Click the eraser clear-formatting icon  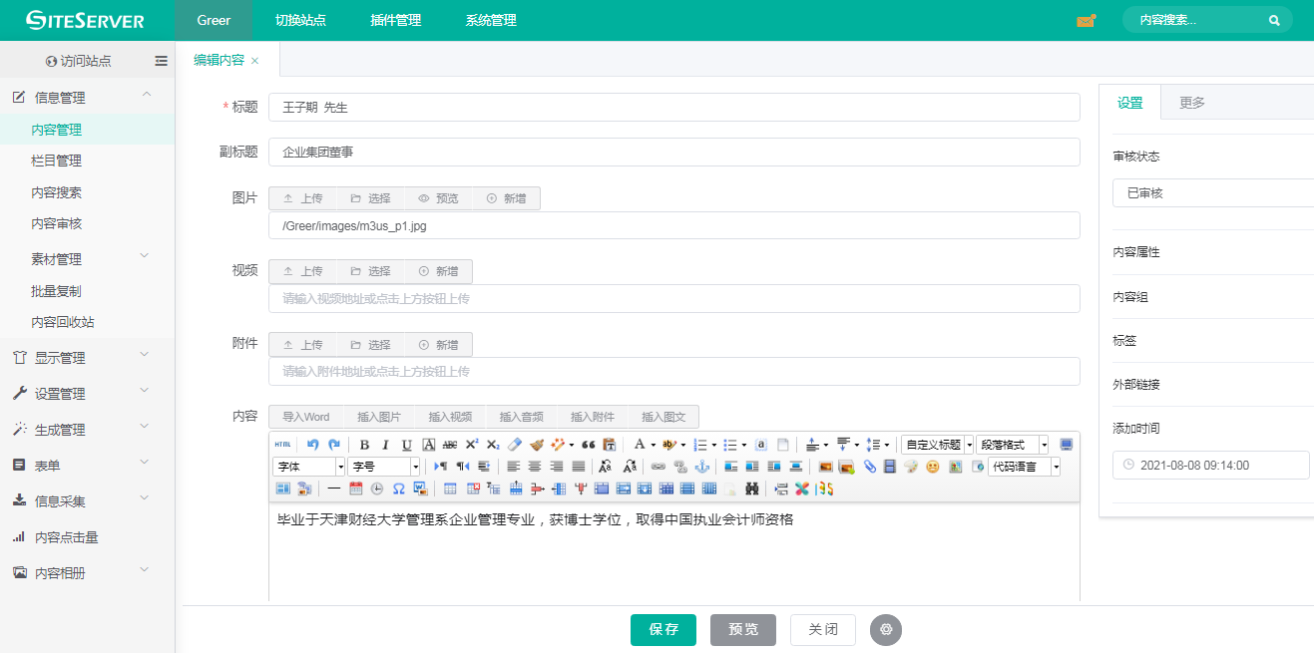pyautogui.click(x=515, y=445)
